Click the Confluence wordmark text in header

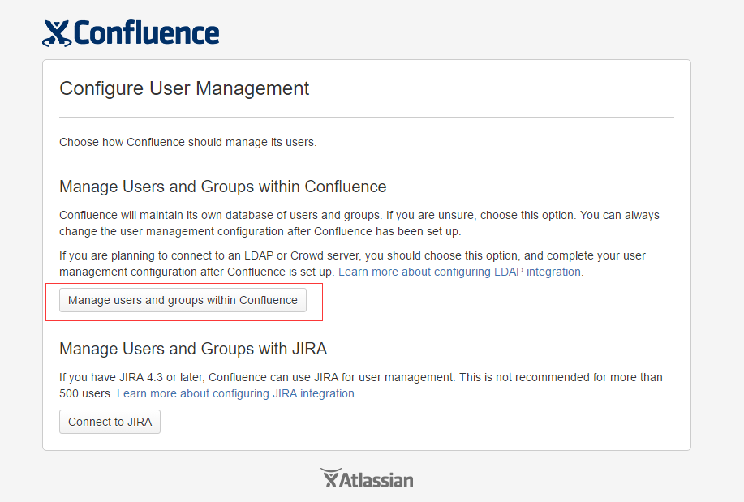[146, 33]
